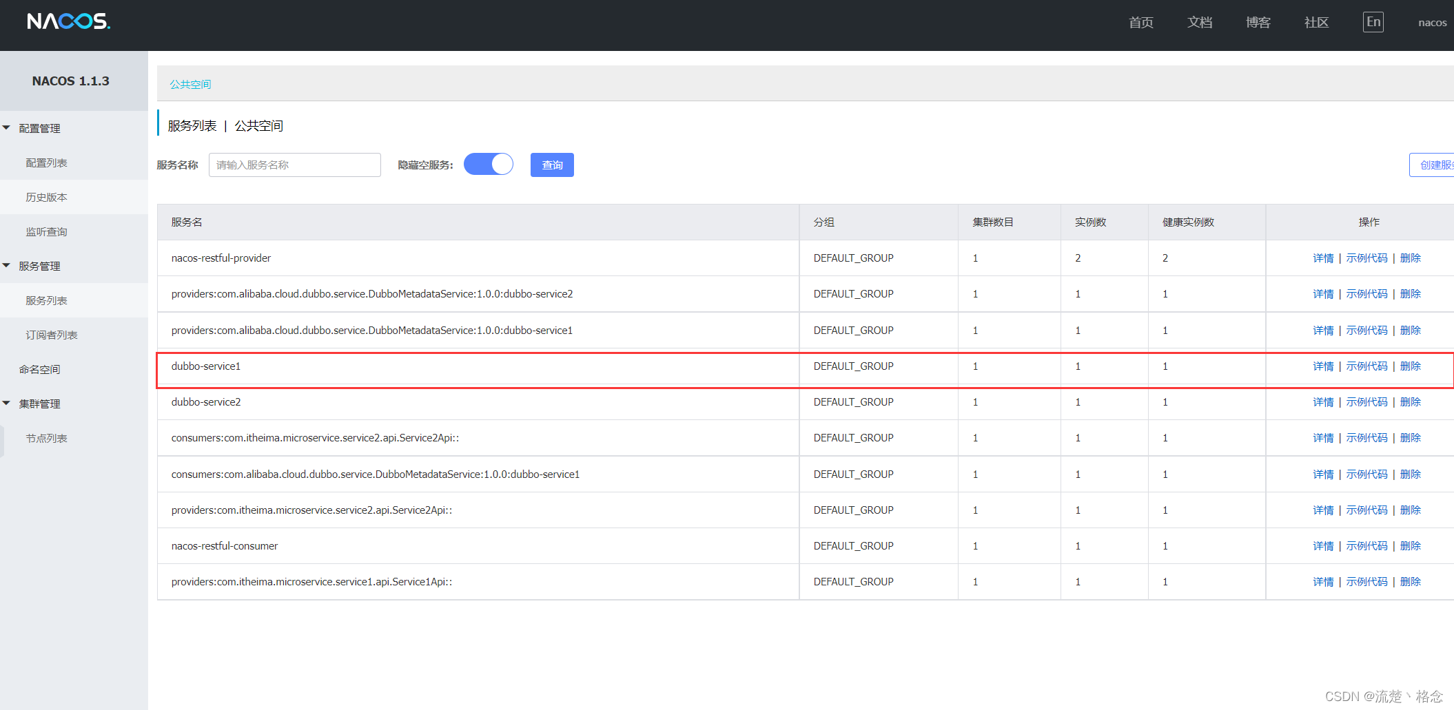The image size is (1454, 710).
Task: Open 配置列表 in the sidebar
Action: [46, 163]
